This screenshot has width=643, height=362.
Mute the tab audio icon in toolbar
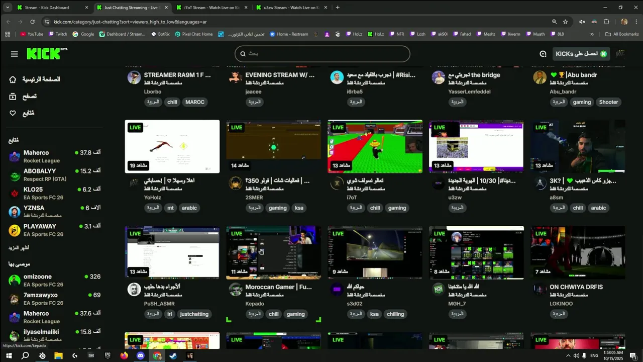pyautogui.click(x=582, y=22)
